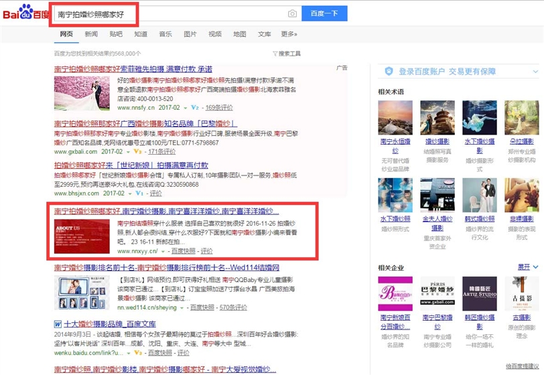This screenshot has width=544, height=375.
Task: Click 南宁永恒婚纱 sunset thumbnail
Action: click(395, 118)
